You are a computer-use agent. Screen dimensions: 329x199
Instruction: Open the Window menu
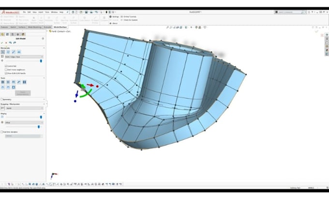[x=54, y=12]
